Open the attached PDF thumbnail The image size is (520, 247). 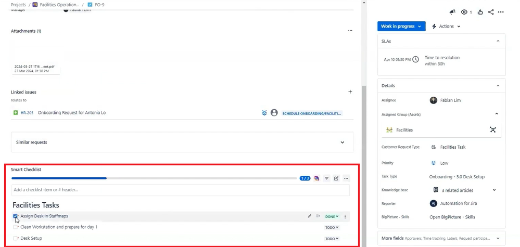pyautogui.click(x=36, y=57)
